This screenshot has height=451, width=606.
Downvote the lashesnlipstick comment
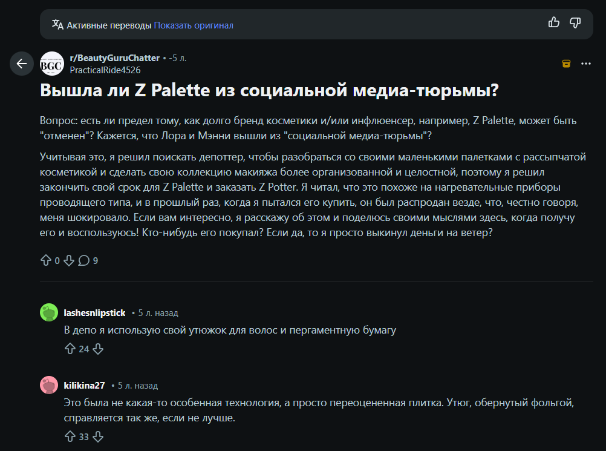[98, 349]
